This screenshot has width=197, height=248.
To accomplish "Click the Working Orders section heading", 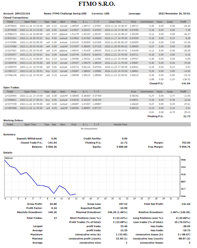I will 13,121.
